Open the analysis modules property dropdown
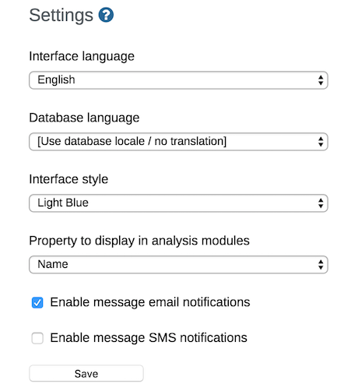 click(178, 265)
